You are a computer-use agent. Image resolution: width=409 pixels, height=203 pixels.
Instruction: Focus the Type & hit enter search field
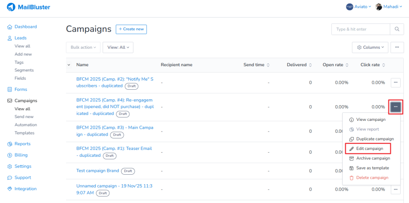[360, 29]
